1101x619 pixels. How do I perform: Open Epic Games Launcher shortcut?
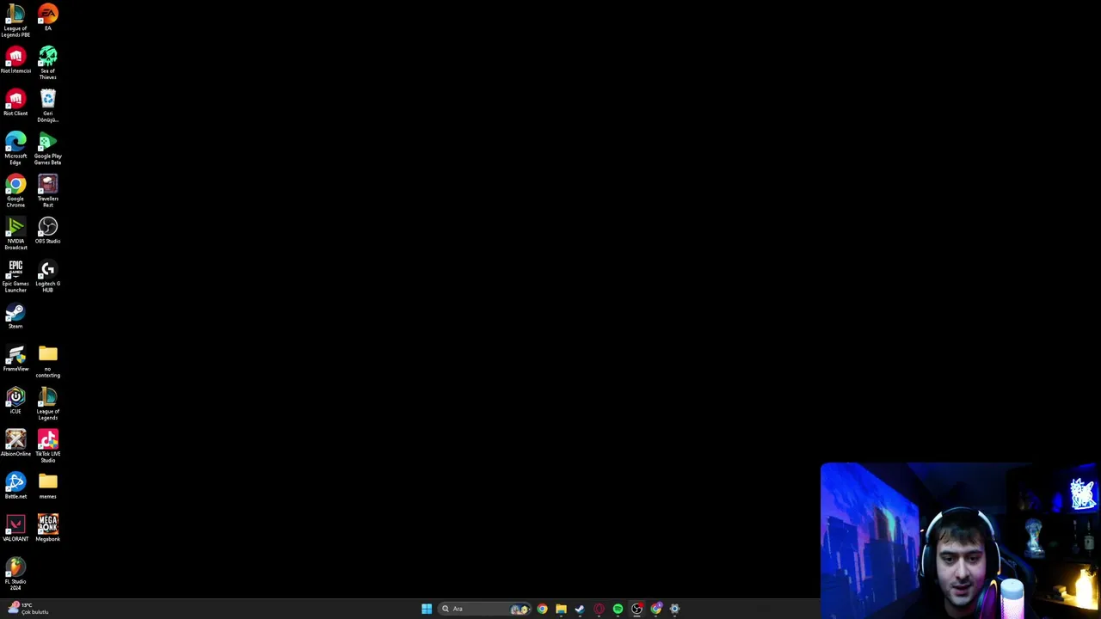[x=15, y=276]
